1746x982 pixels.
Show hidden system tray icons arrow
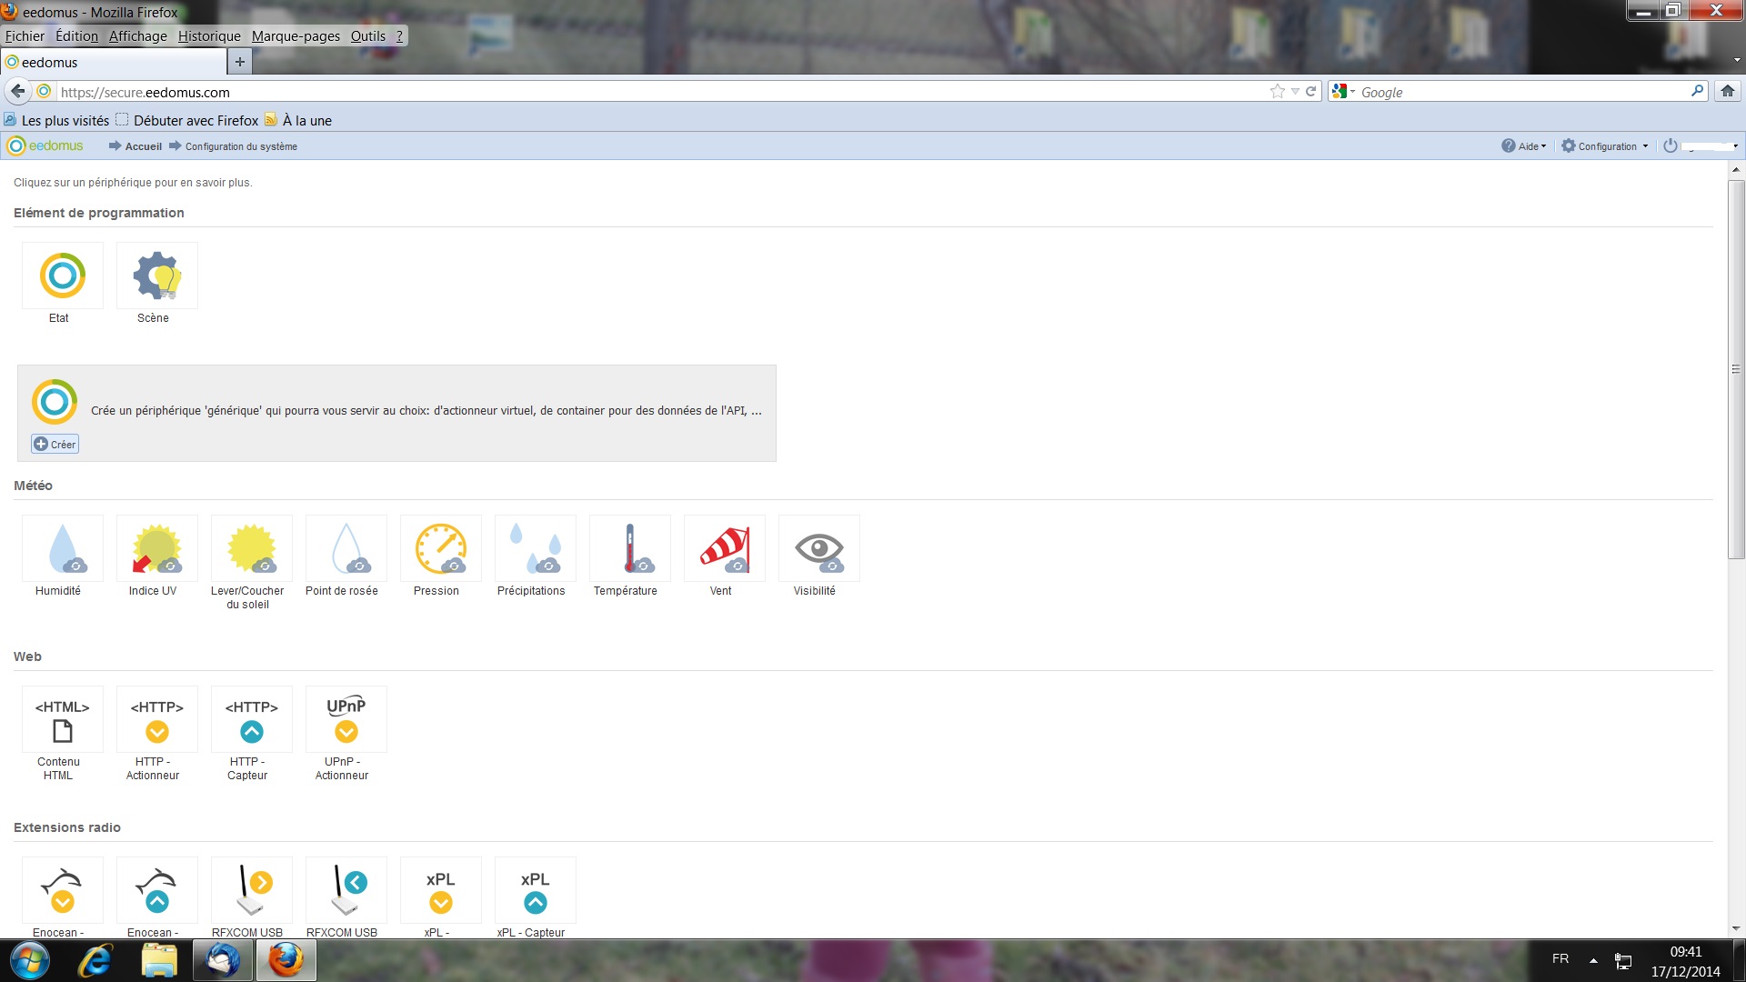(x=1593, y=960)
